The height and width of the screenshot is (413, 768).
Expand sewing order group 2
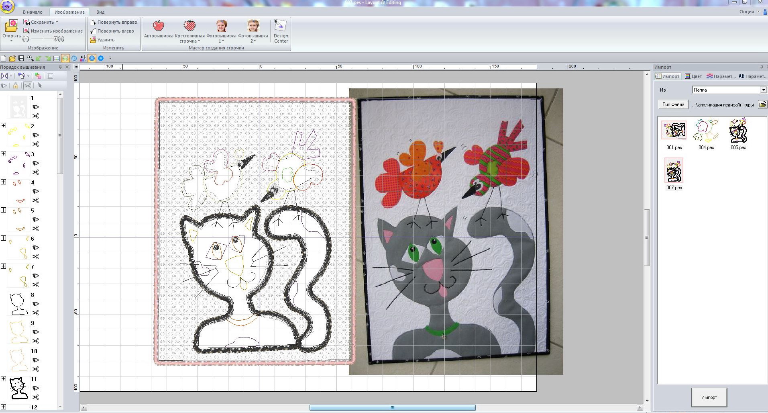(x=3, y=126)
